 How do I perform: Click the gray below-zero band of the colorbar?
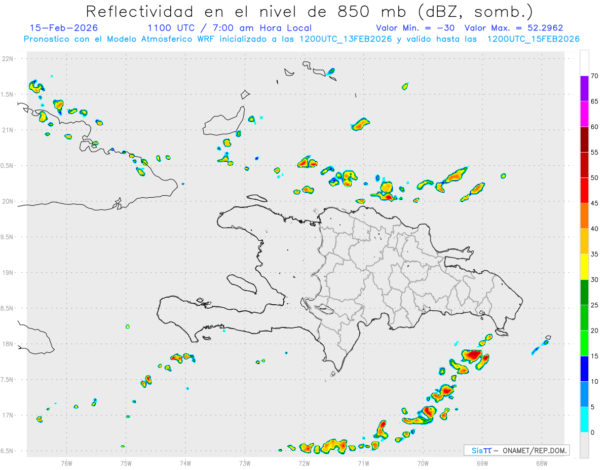coord(585,445)
